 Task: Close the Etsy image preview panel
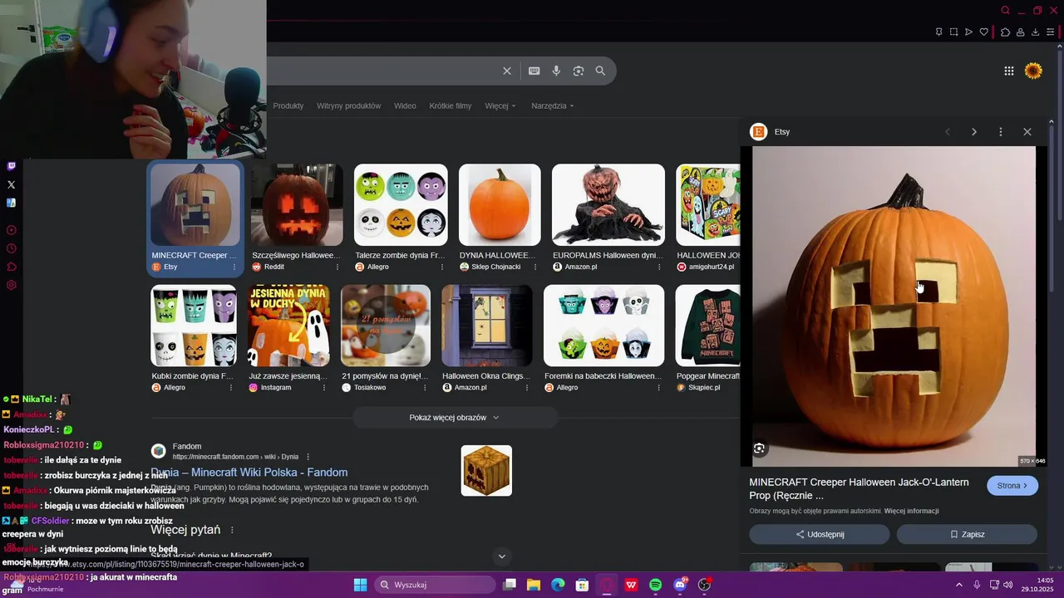(x=1027, y=131)
